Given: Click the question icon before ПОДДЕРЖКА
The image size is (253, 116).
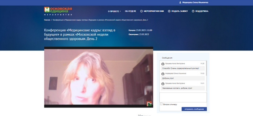Looking at the screenshot, I should click(x=193, y=11).
